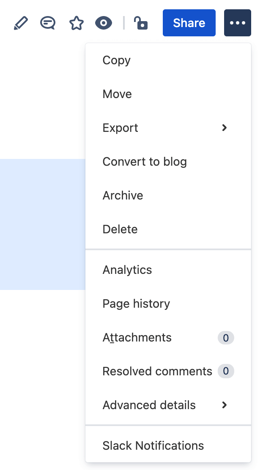Select Archive to archive the page
The height and width of the screenshot is (470, 263).
pos(123,195)
